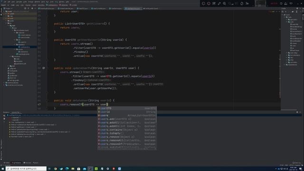
Task: Switch to build.gradle editor tab
Action: [x=151, y=9]
